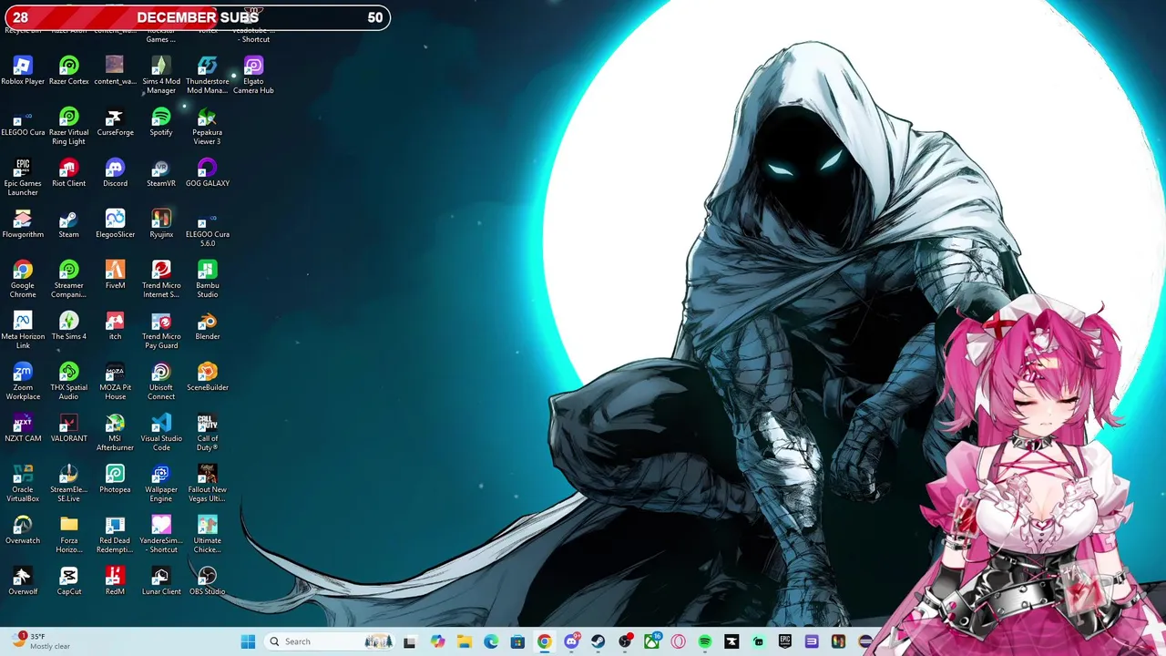Open MOZA Pit House icon

point(115,382)
